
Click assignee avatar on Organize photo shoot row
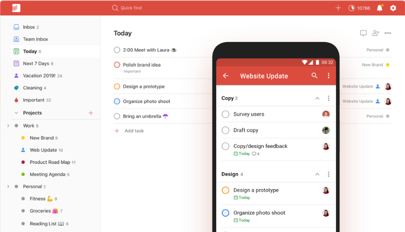coord(388,101)
